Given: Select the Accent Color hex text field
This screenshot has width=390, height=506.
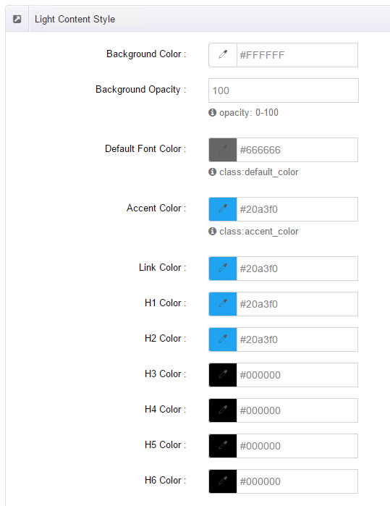Looking at the screenshot, I should pyautogui.click(x=297, y=209).
